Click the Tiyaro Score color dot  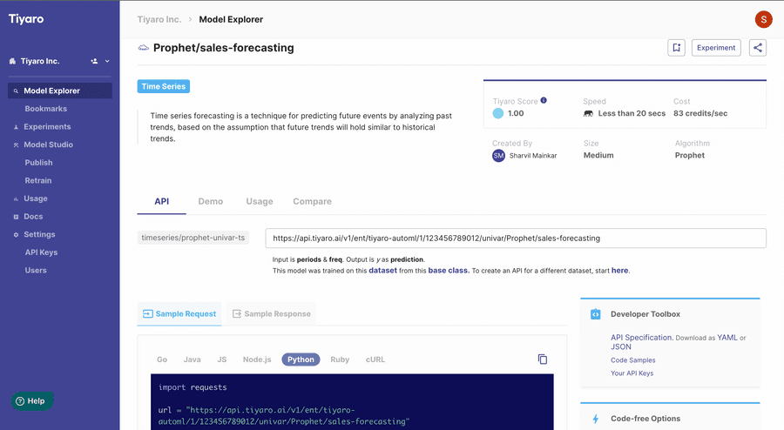pos(498,113)
